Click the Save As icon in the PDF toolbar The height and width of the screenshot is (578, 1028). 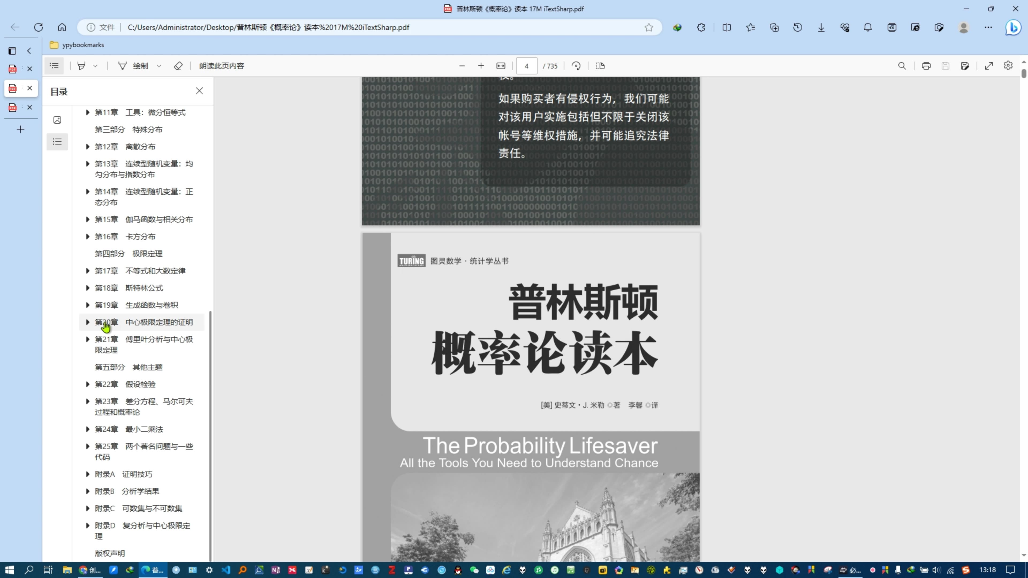tap(965, 66)
